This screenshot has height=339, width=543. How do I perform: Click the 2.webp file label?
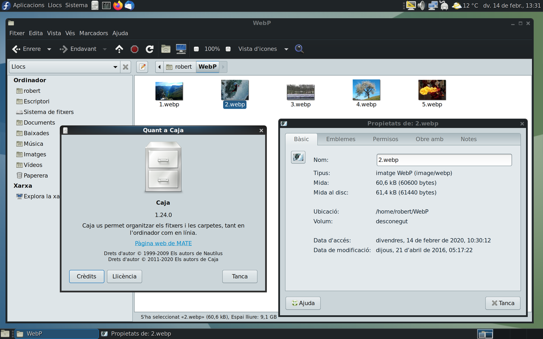click(235, 104)
